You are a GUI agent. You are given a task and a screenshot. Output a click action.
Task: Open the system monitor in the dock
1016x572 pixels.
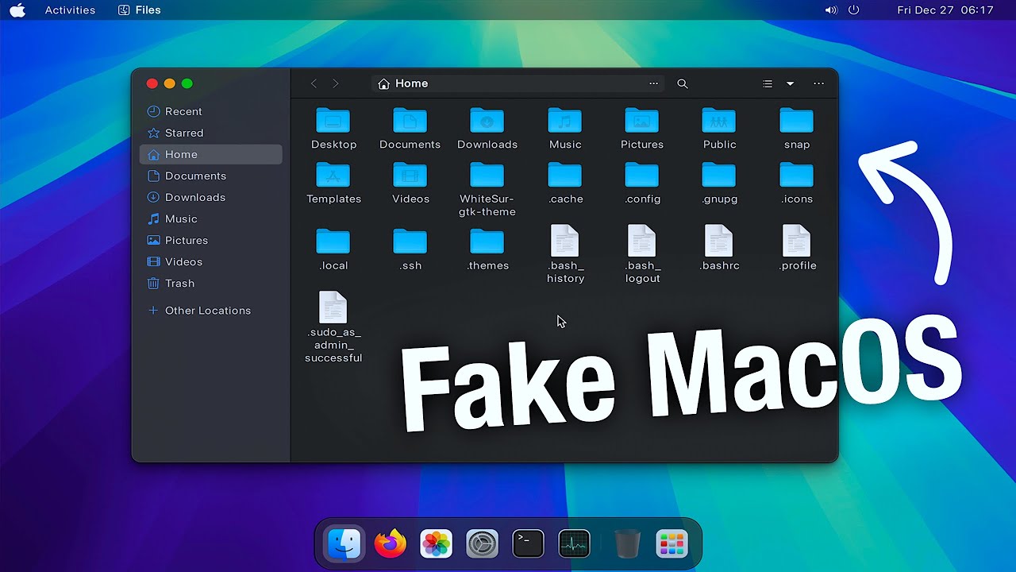point(574,544)
